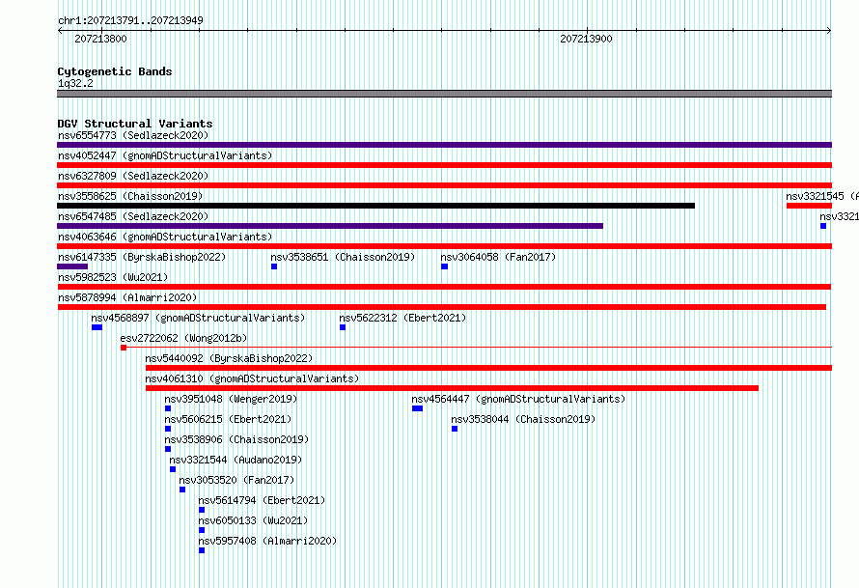Click the short purple bar under nsv6147335
This screenshot has width=859, height=588.
pos(72,266)
